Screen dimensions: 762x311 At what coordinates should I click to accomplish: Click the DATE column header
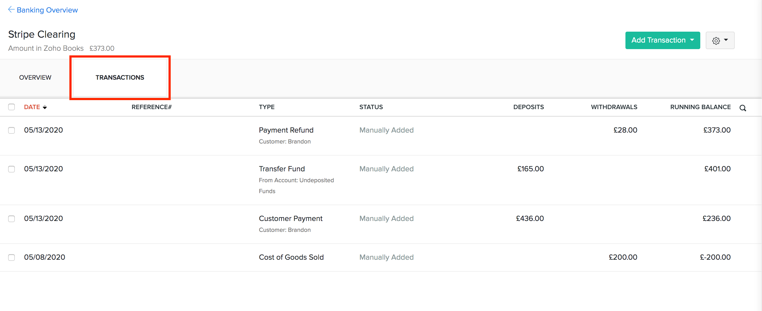pyautogui.click(x=32, y=107)
